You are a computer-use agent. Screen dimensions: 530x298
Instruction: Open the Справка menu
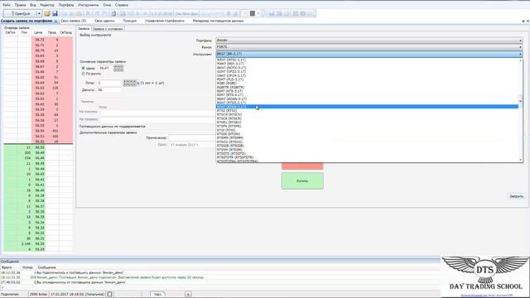click(122, 5)
